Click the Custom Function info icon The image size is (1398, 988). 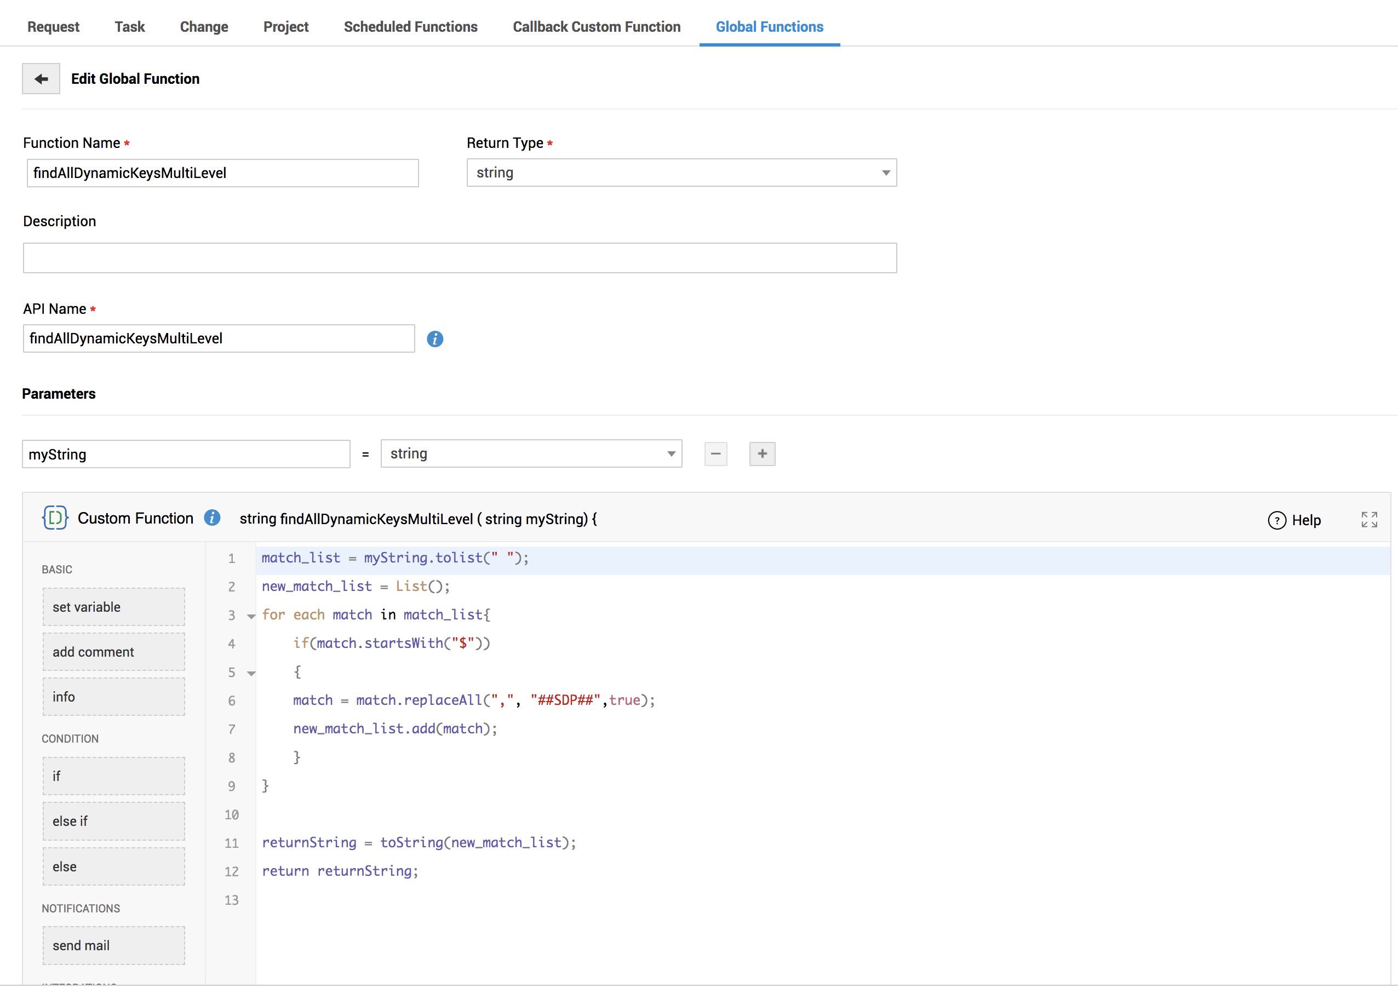coord(212,518)
